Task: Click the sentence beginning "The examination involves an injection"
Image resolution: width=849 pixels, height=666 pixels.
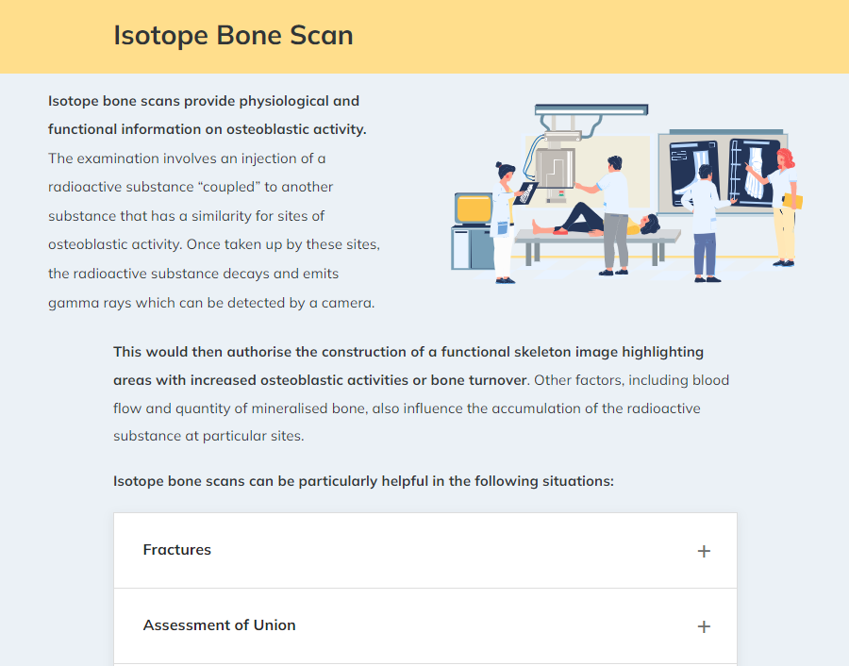Action: point(187,158)
